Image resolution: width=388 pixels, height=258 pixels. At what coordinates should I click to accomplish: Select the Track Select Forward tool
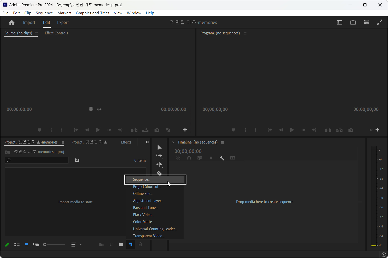click(159, 156)
